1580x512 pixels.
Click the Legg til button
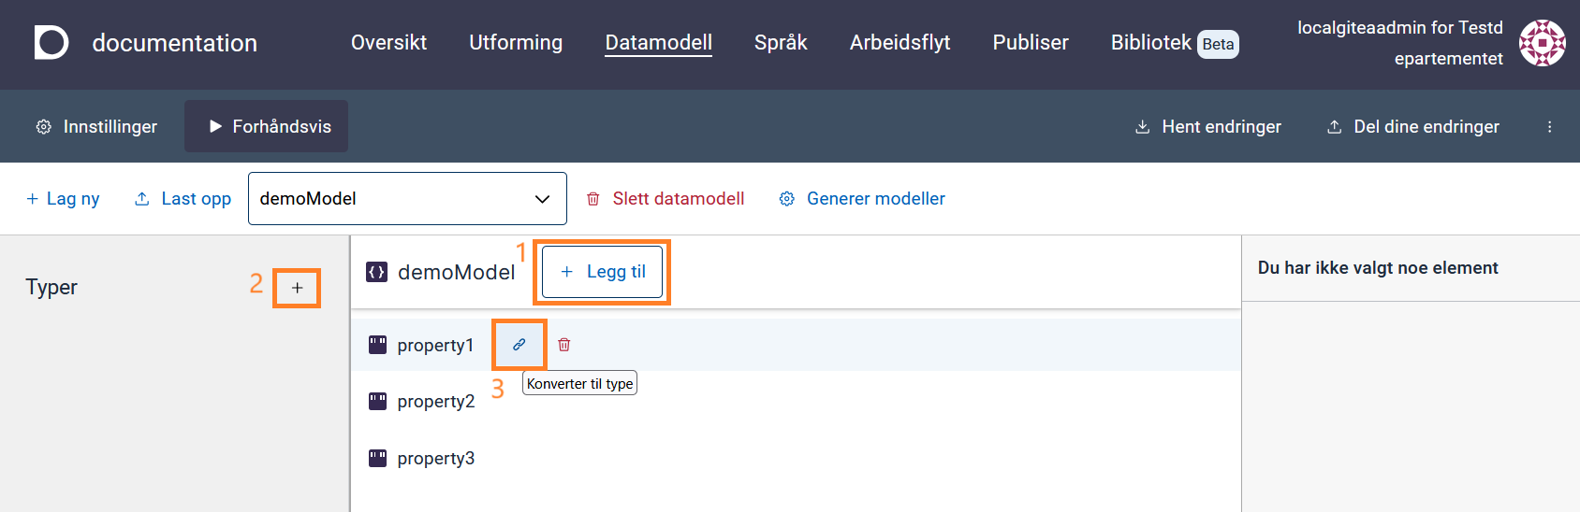(x=603, y=272)
